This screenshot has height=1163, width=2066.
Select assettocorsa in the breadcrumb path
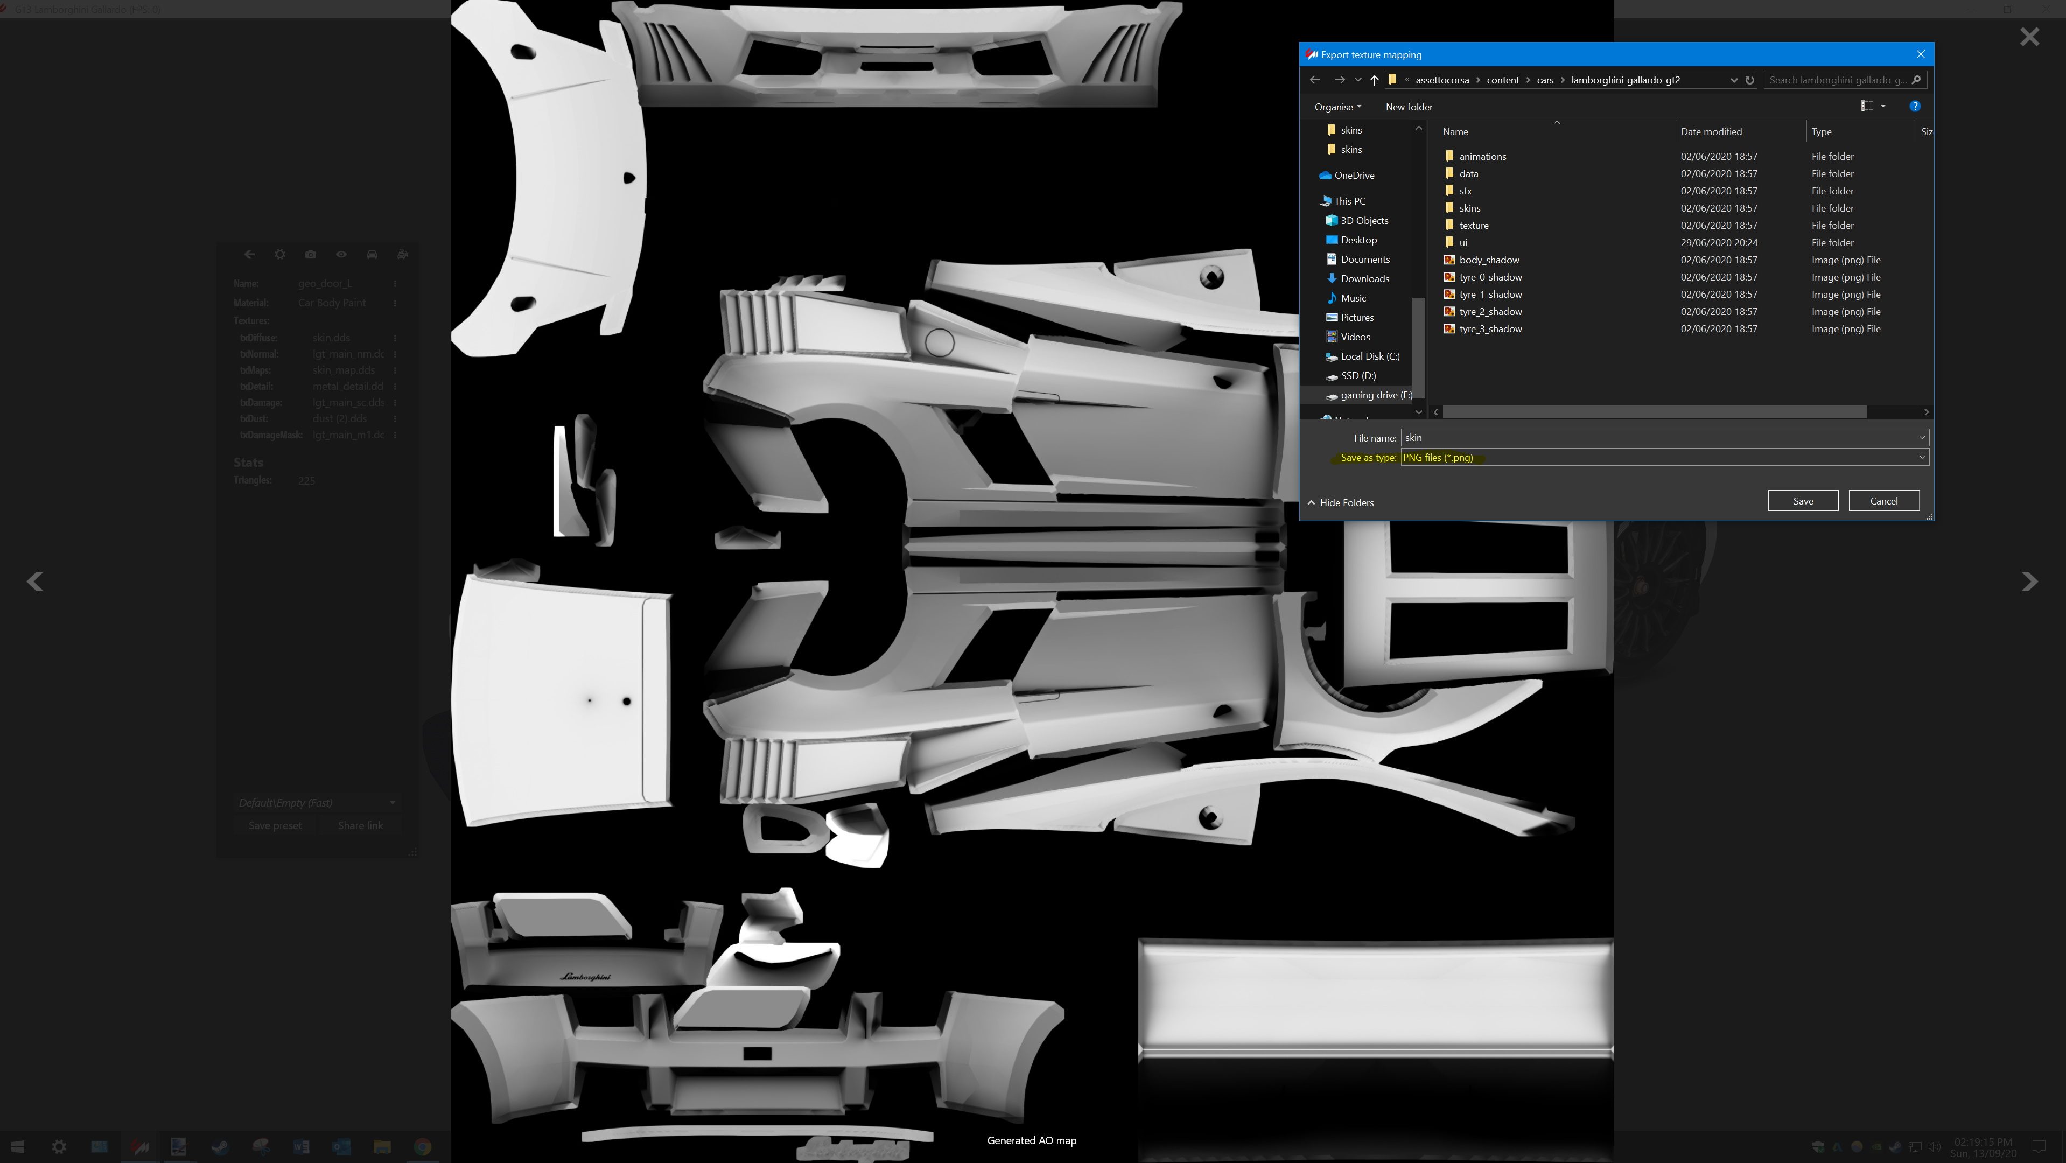tap(1442, 80)
